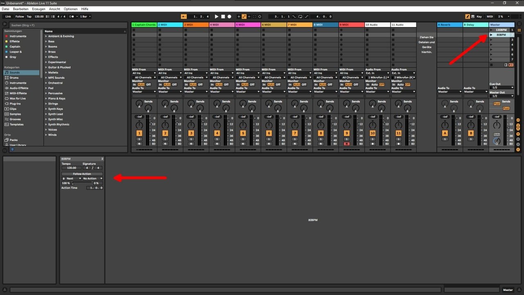Open Follow Action A dropdown showing Next
The height and width of the screenshot is (295, 524).
point(71,179)
